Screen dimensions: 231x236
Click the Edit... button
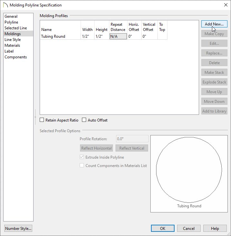(x=214, y=43)
